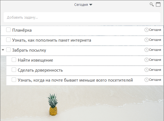Click clock icon on Найти извещение row
The image size is (164, 121).
coord(146,60)
